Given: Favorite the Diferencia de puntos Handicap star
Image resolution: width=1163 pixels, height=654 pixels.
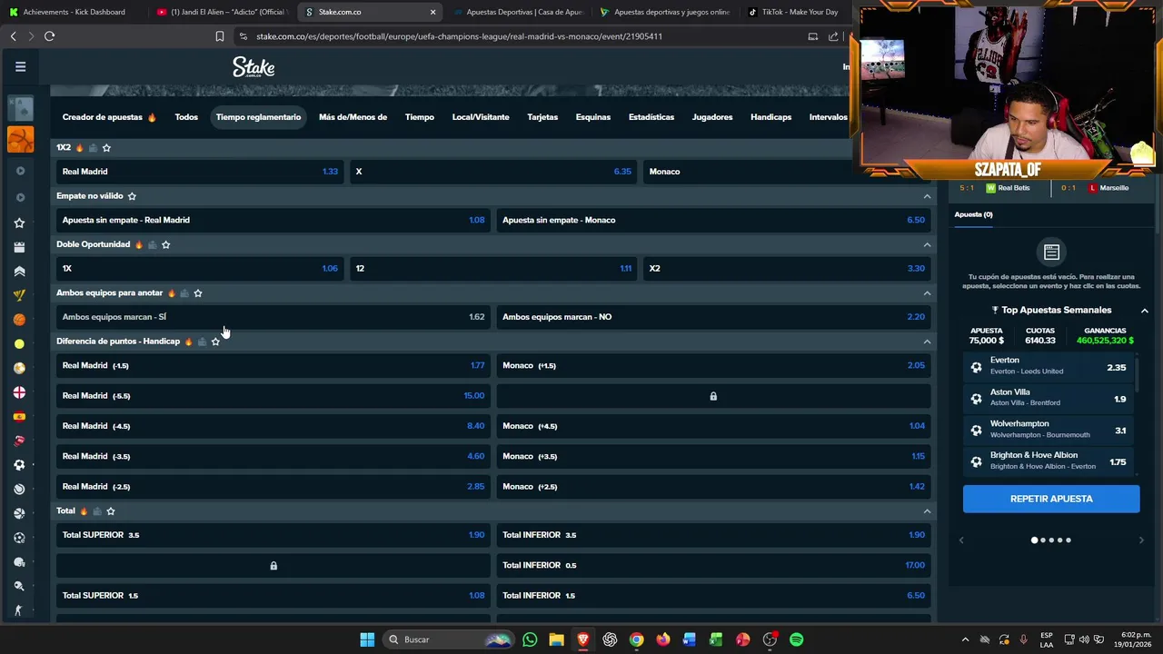Looking at the screenshot, I should point(215,342).
